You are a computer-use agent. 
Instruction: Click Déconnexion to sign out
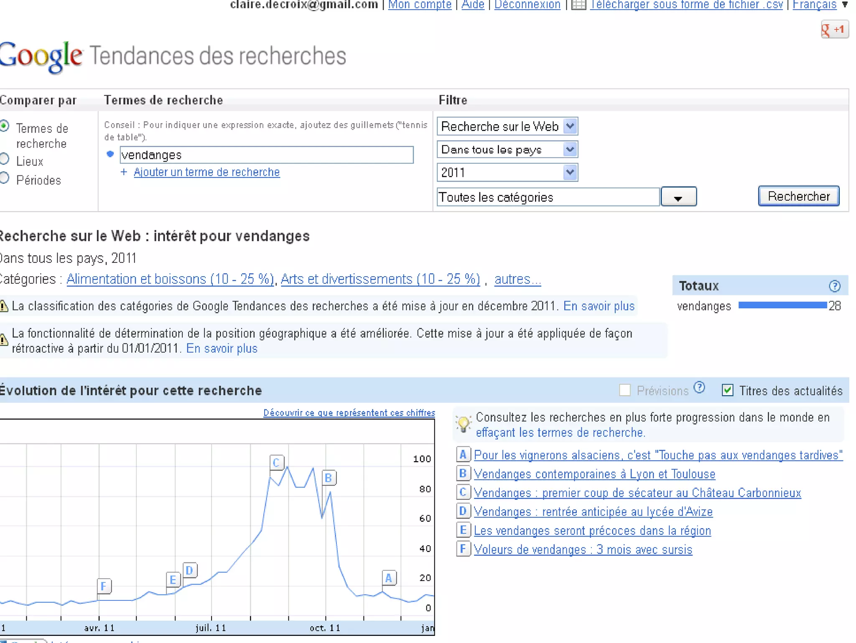[527, 5]
